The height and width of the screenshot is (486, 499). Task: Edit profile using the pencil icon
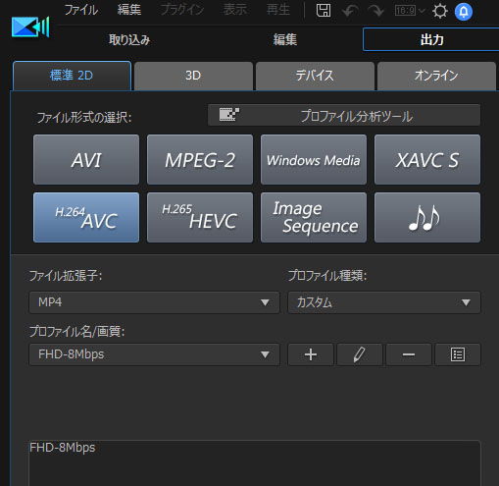(x=360, y=354)
